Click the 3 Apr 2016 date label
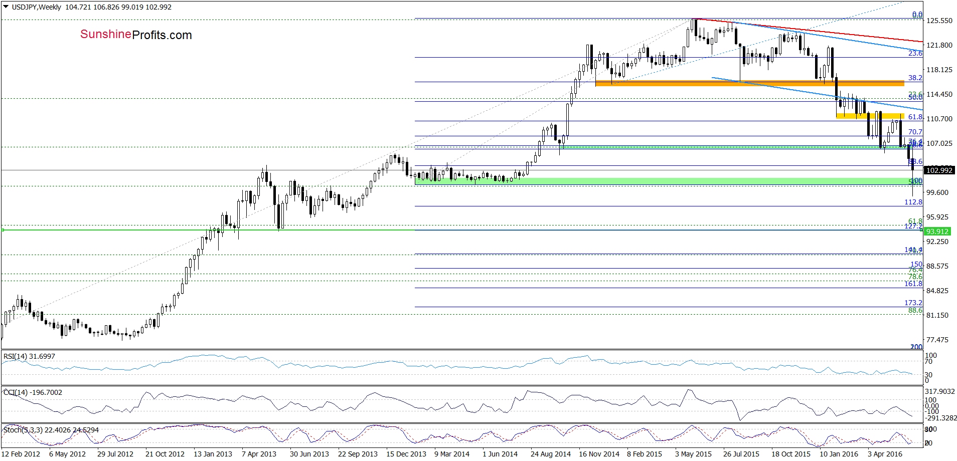Image resolution: width=957 pixels, height=461 pixels. [885, 454]
